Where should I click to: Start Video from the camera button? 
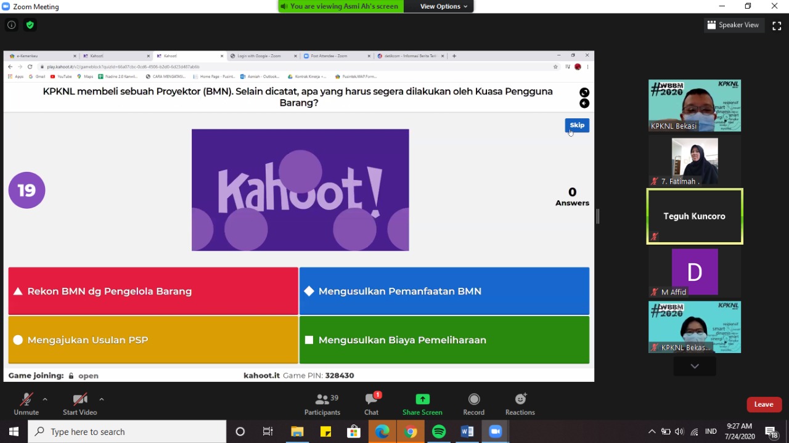[80, 404]
